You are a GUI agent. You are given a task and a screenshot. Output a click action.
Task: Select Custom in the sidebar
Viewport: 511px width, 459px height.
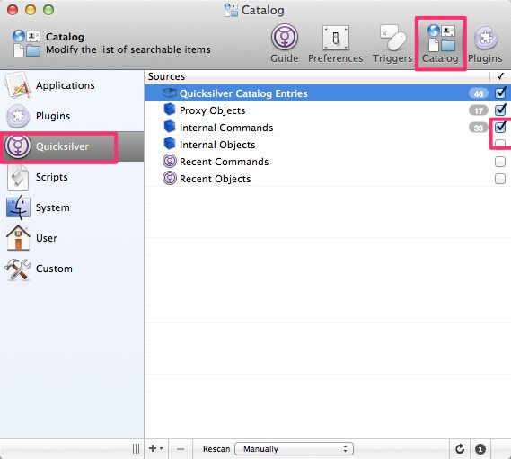click(x=72, y=269)
